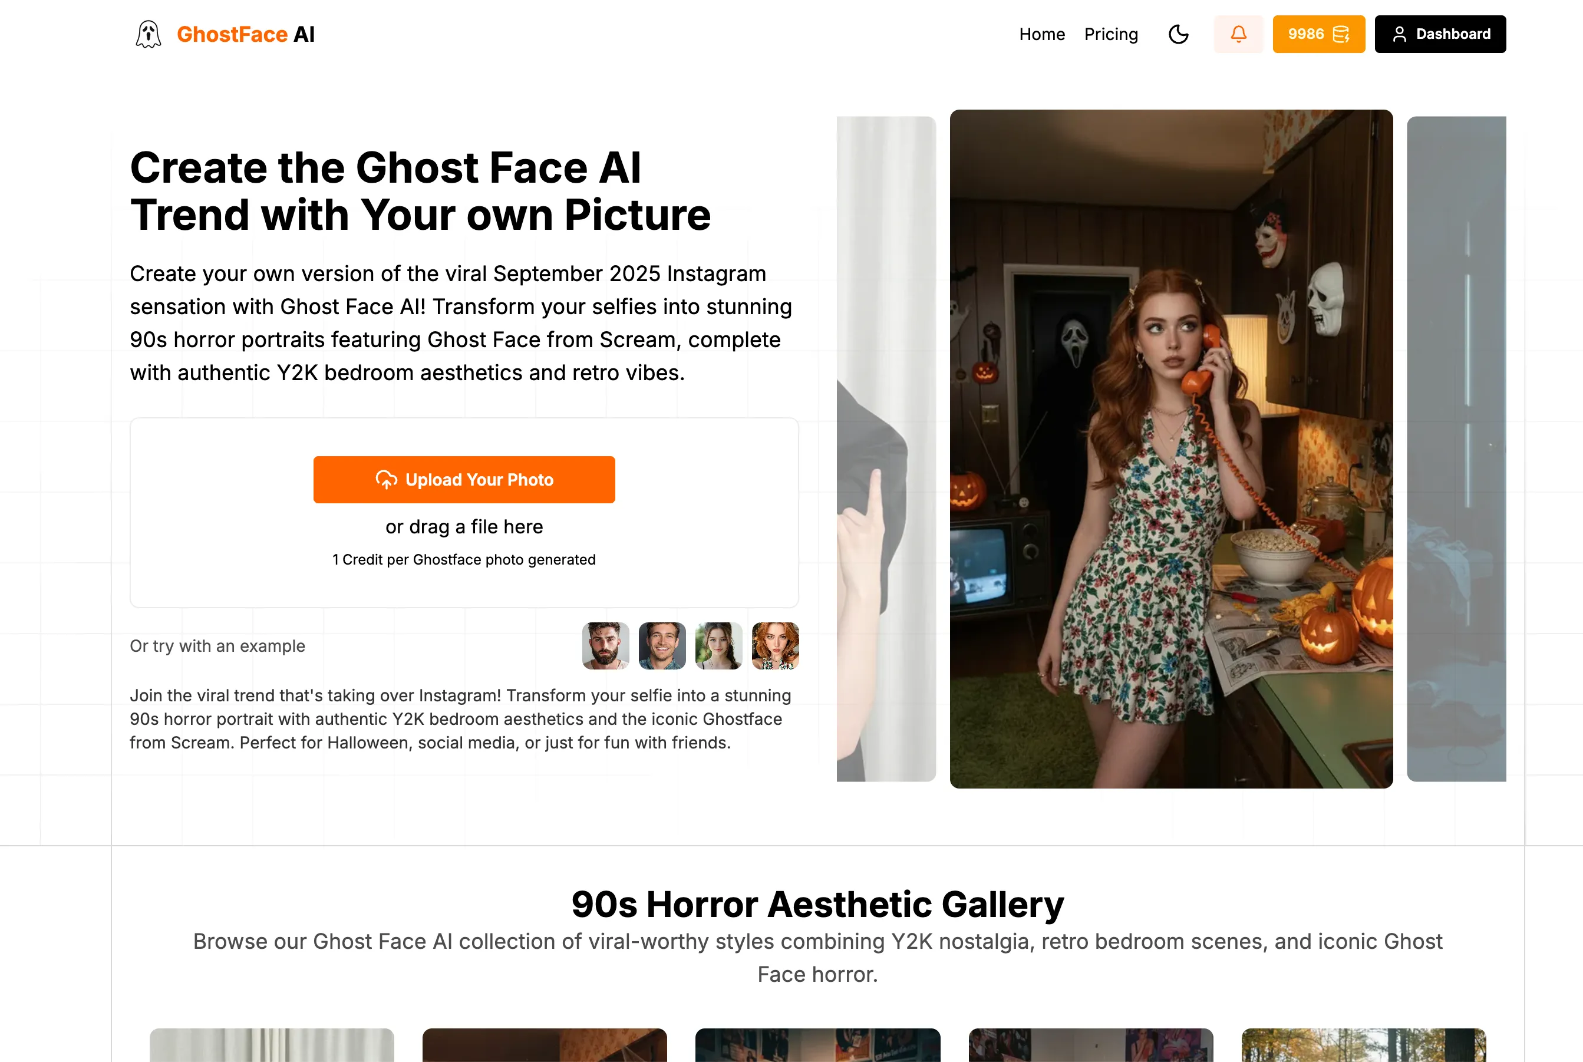Choose the brunette woman example photo
This screenshot has width=1583, height=1062.
tap(718, 646)
